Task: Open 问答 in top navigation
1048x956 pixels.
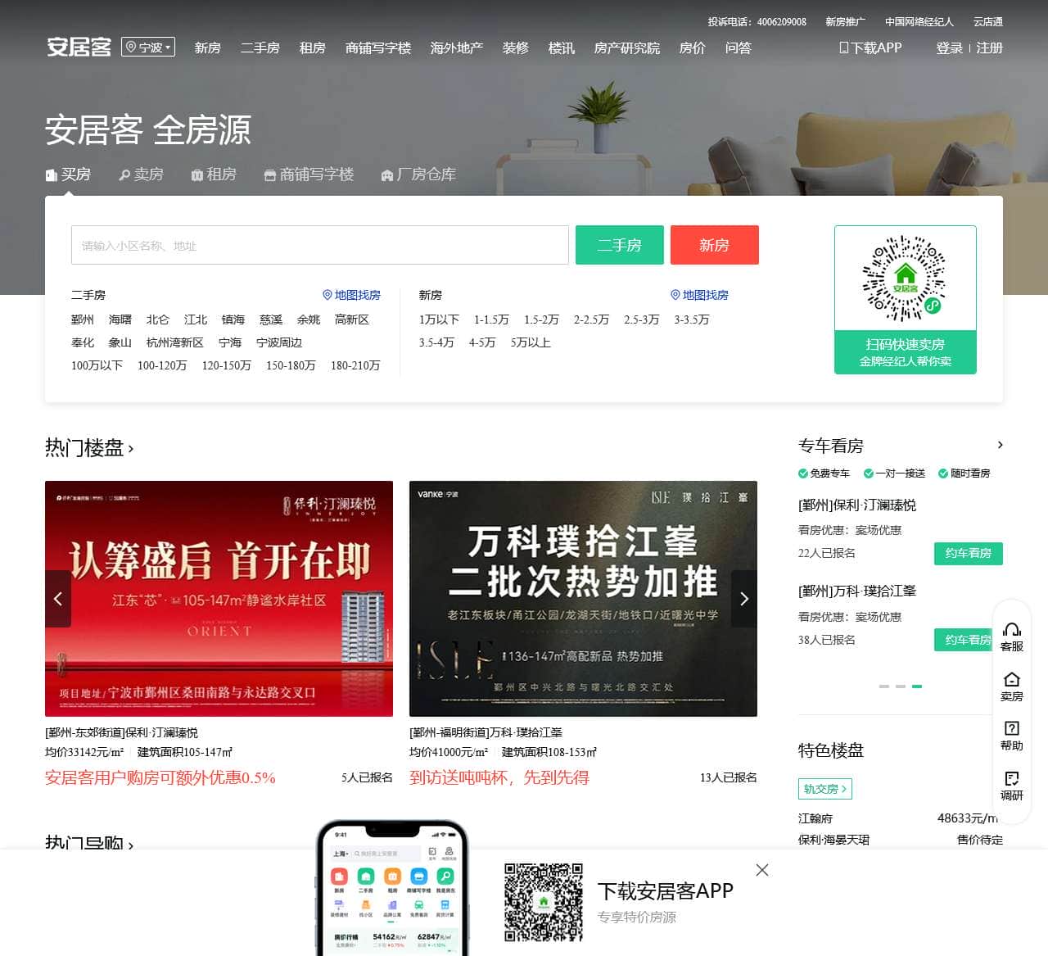Action: pos(739,48)
